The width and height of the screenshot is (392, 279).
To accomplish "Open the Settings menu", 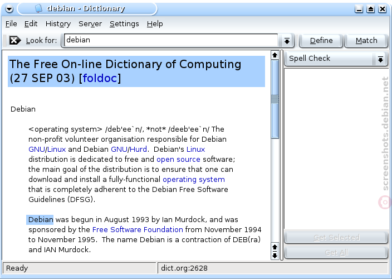I will (124, 24).
